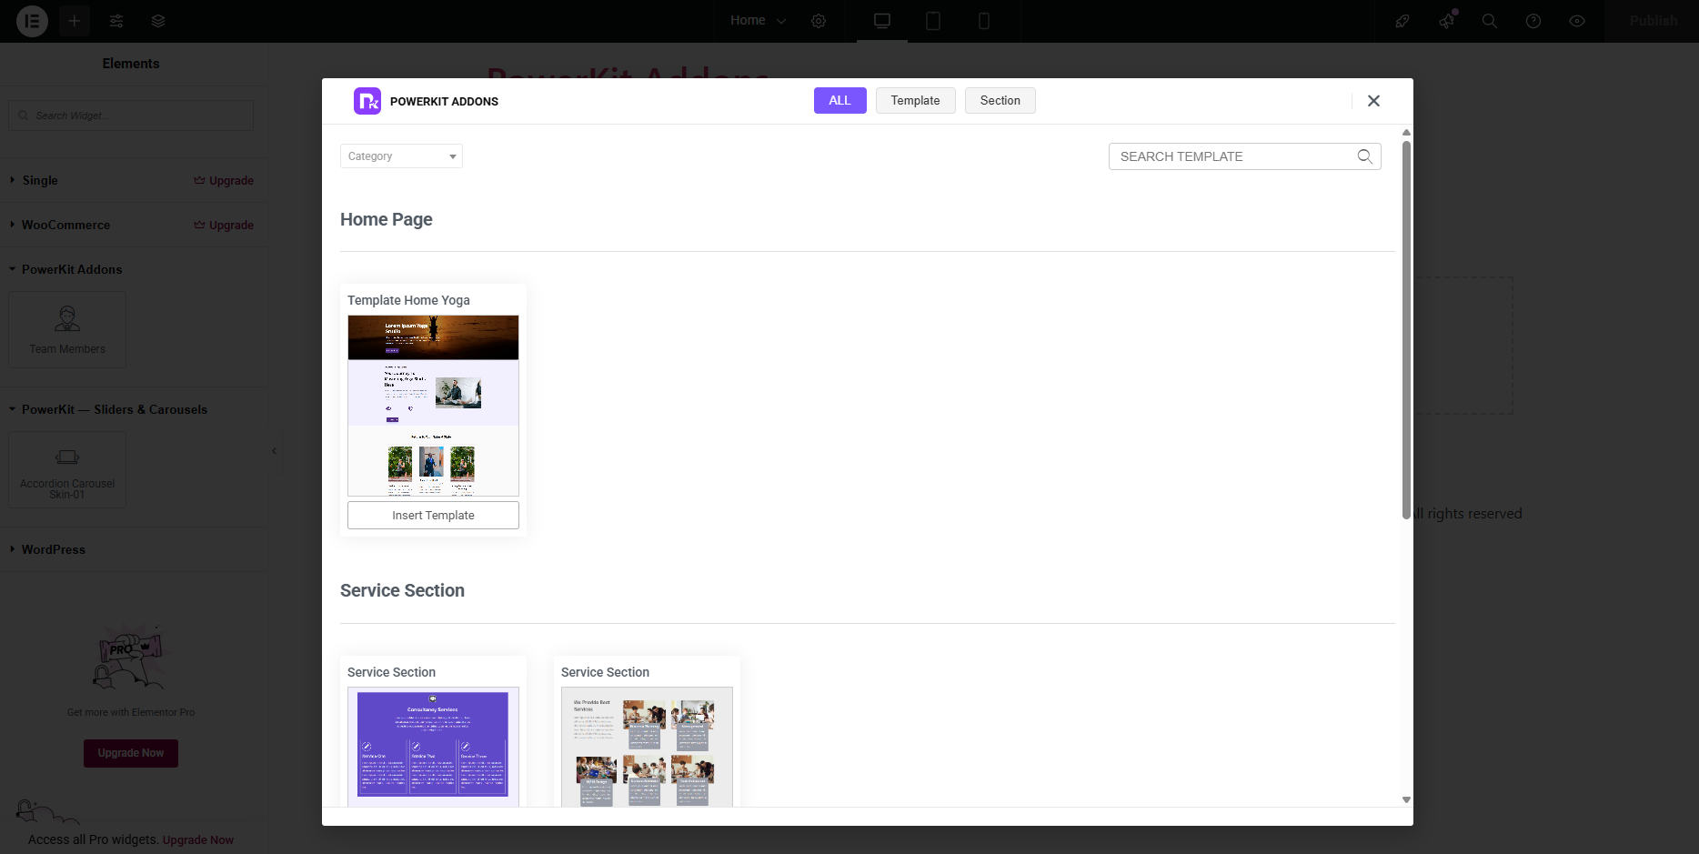Click the Upgrade Now button
The image size is (1699, 854).
[x=131, y=753]
